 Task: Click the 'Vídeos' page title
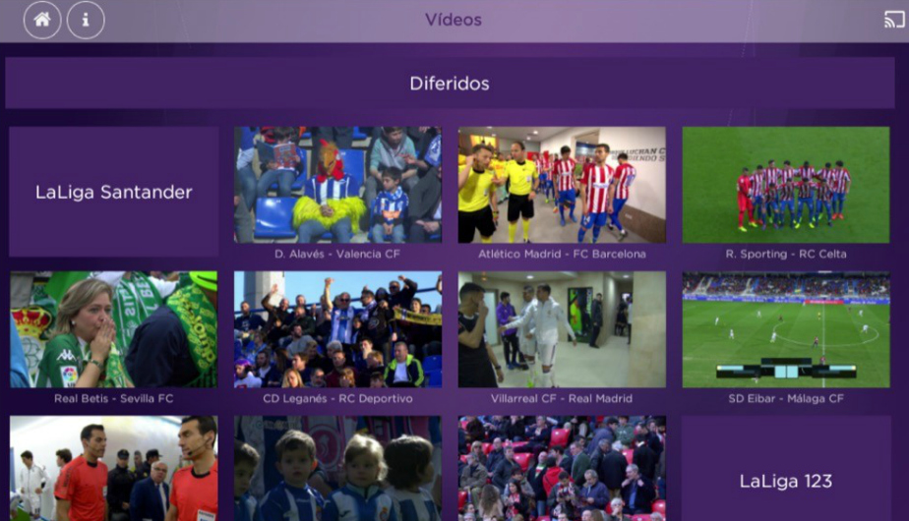click(454, 20)
